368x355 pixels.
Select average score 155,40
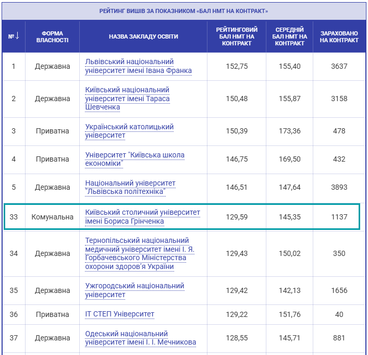click(x=289, y=66)
